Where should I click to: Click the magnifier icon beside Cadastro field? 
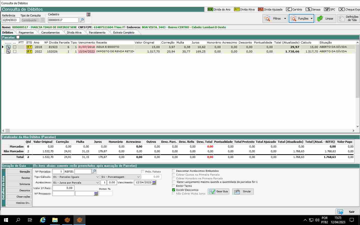pyautogui.click(x=82, y=20)
